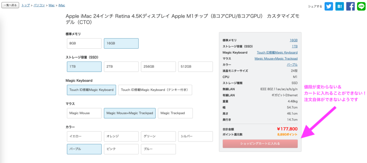Open iMac breadcrumb link

tap(62, 5)
